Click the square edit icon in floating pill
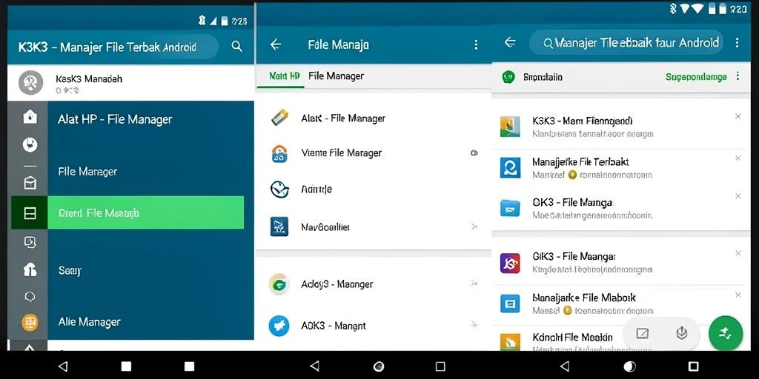Screen dimensions: 759x379 (x=643, y=333)
